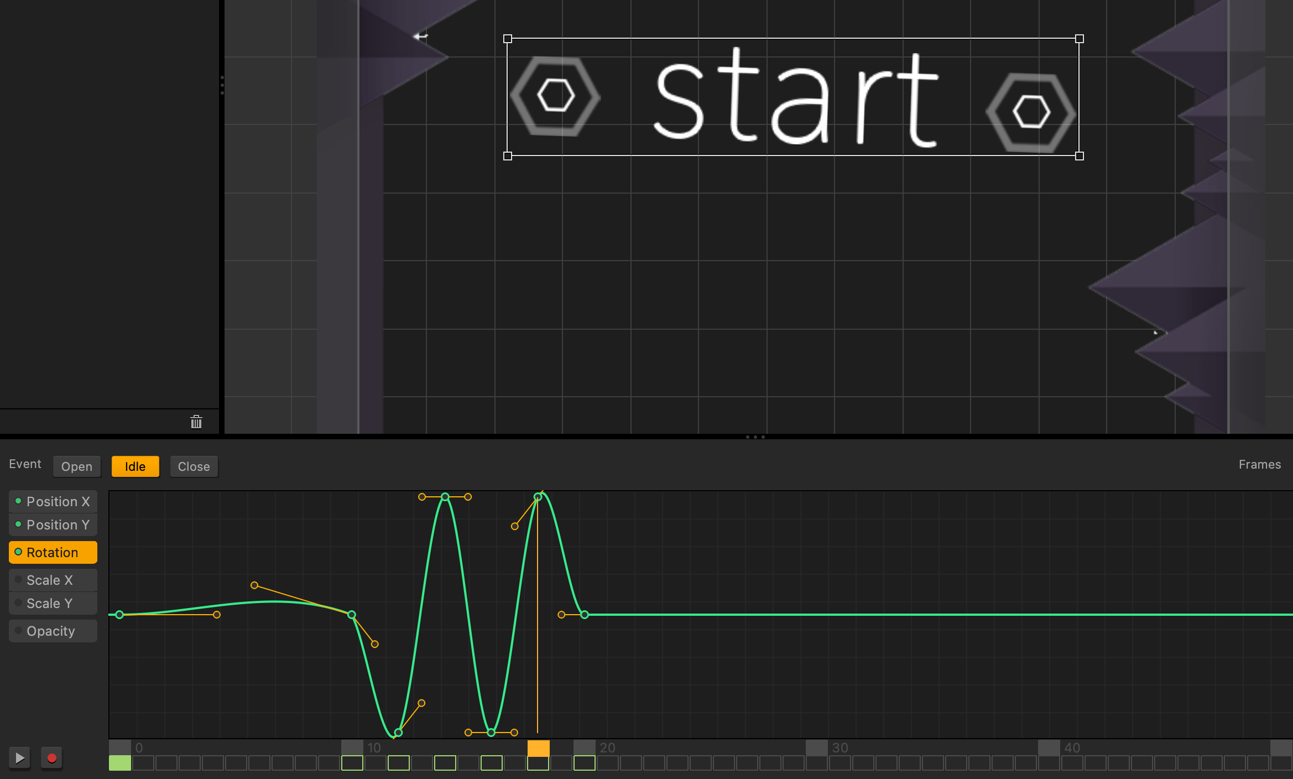Click the keyframe box at frame 10
This screenshot has width=1293, height=779.
352,764
